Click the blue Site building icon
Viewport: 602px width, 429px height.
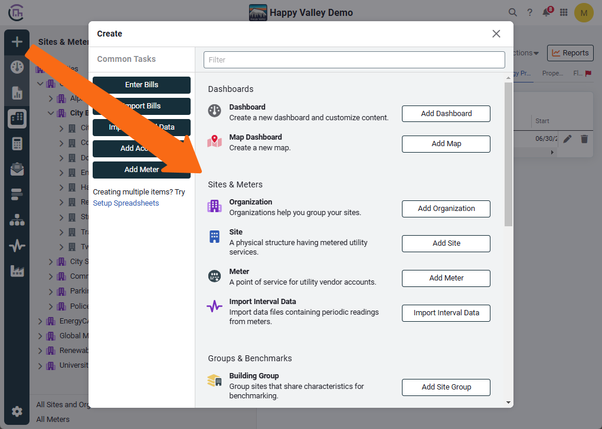point(215,236)
